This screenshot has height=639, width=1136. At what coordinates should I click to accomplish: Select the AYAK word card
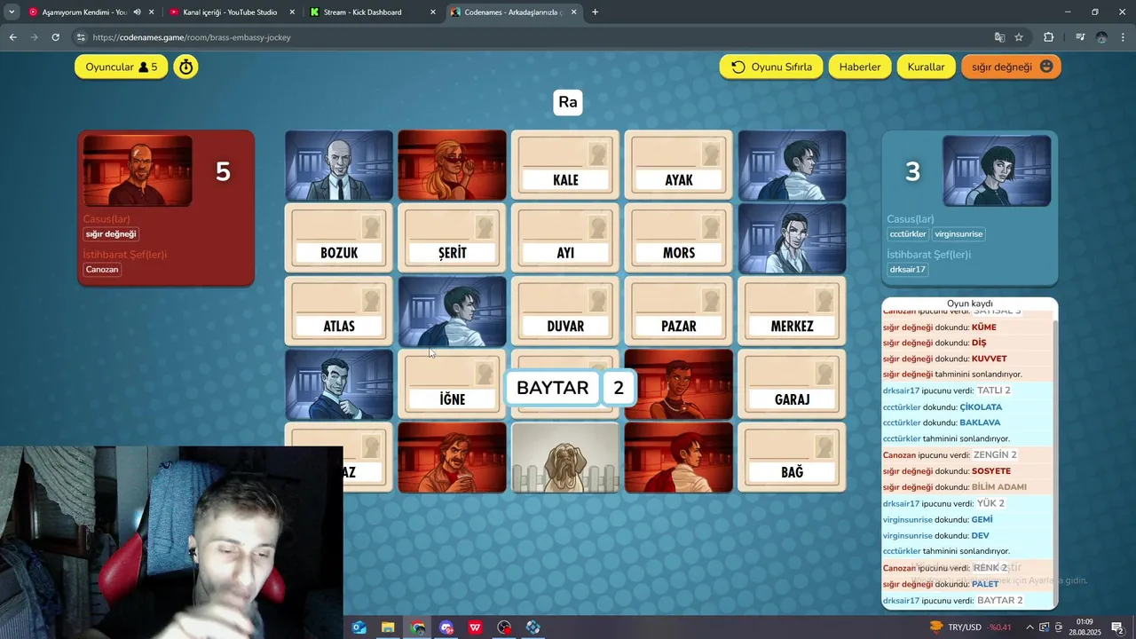679,165
